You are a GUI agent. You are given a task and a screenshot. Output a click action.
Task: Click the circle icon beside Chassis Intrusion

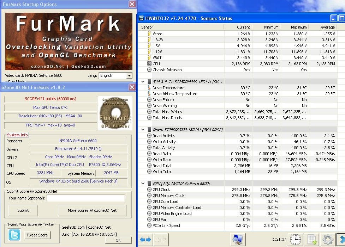[149, 70]
